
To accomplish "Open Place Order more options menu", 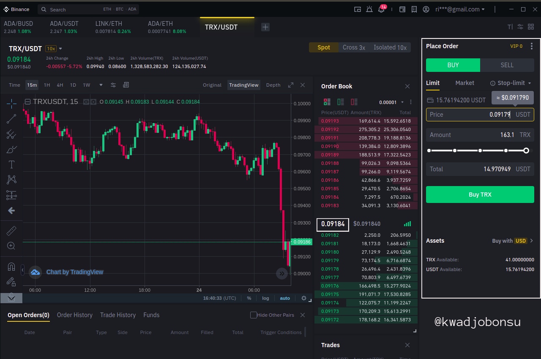I will click(x=532, y=46).
